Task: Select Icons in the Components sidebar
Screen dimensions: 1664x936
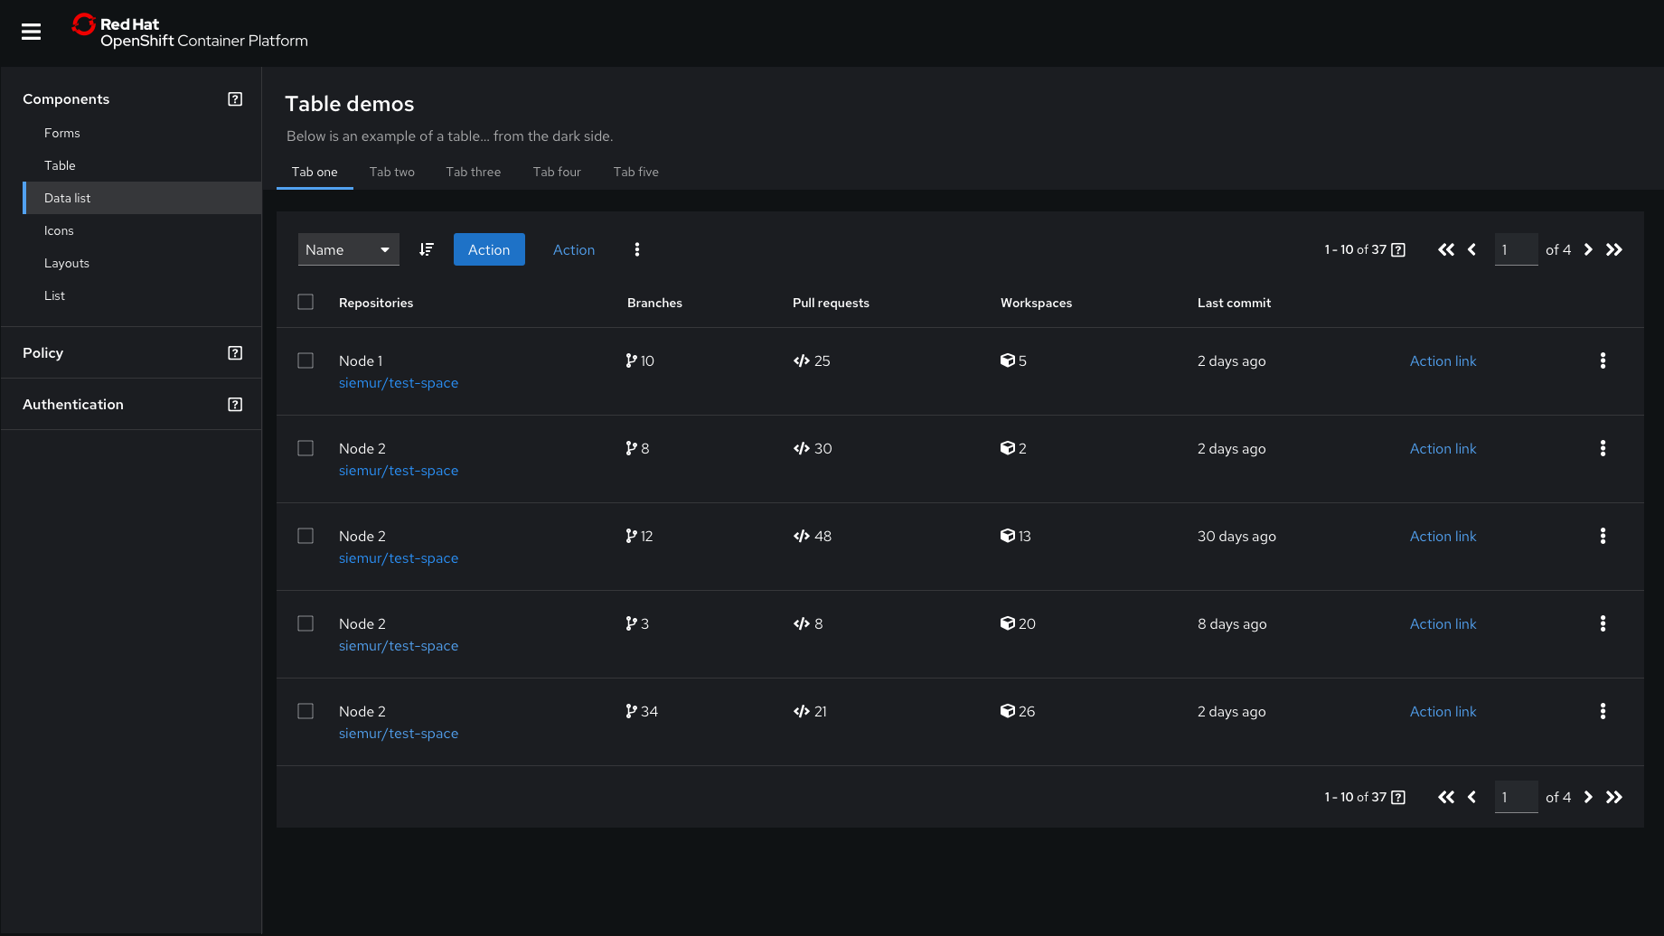Action: 59,230
